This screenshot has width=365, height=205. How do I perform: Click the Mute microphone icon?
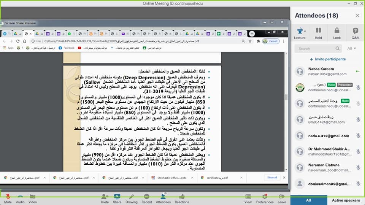(x=8, y=196)
